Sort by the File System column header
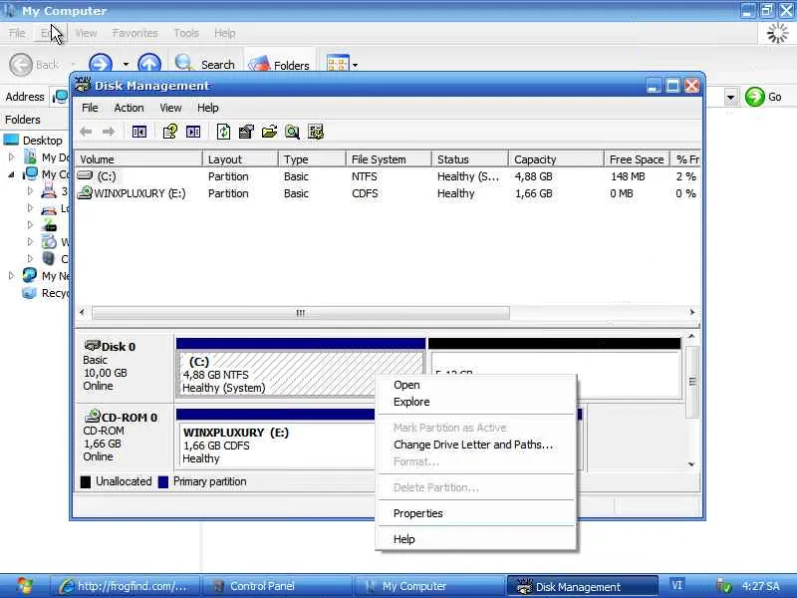 pos(389,159)
